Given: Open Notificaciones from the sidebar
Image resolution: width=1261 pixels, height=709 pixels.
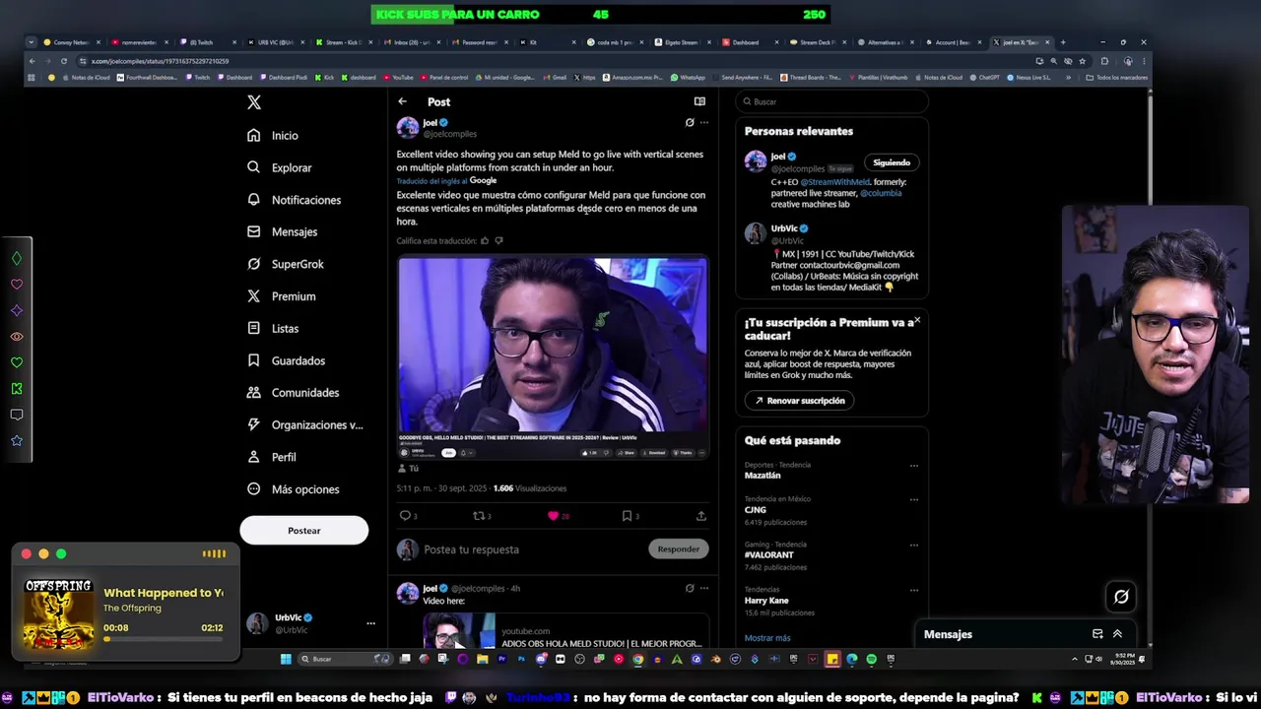Looking at the screenshot, I should [x=295, y=200].
